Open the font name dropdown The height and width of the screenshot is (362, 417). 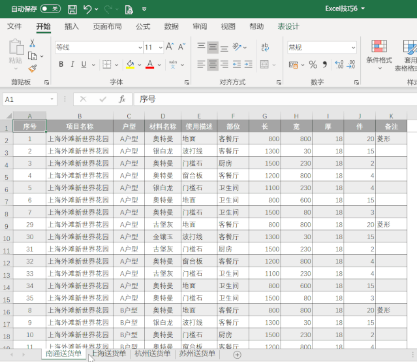pos(140,47)
